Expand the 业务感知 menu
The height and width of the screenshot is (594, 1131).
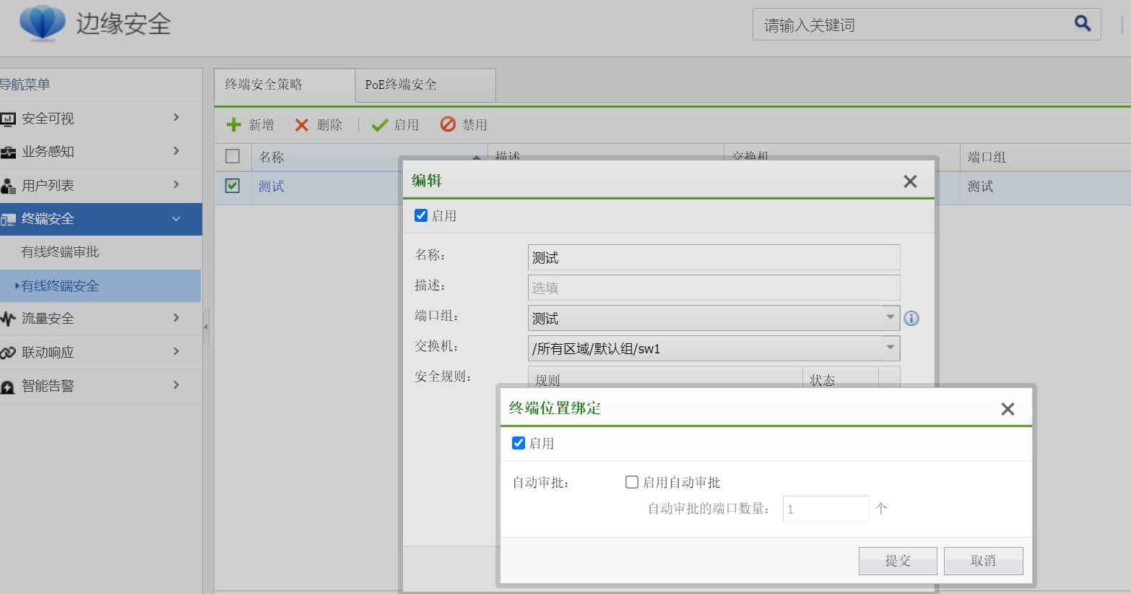pos(176,150)
